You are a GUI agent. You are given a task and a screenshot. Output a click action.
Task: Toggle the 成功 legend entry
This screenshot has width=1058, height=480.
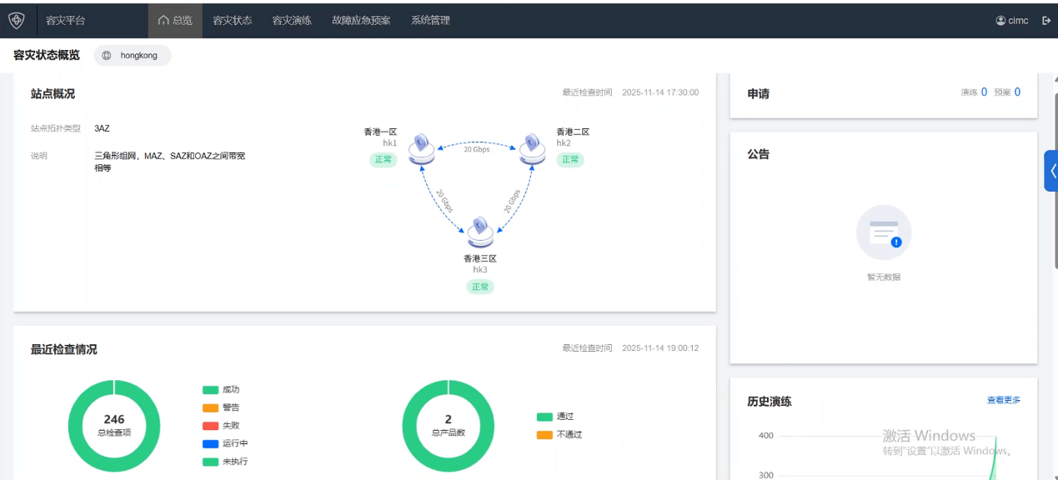click(221, 390)
